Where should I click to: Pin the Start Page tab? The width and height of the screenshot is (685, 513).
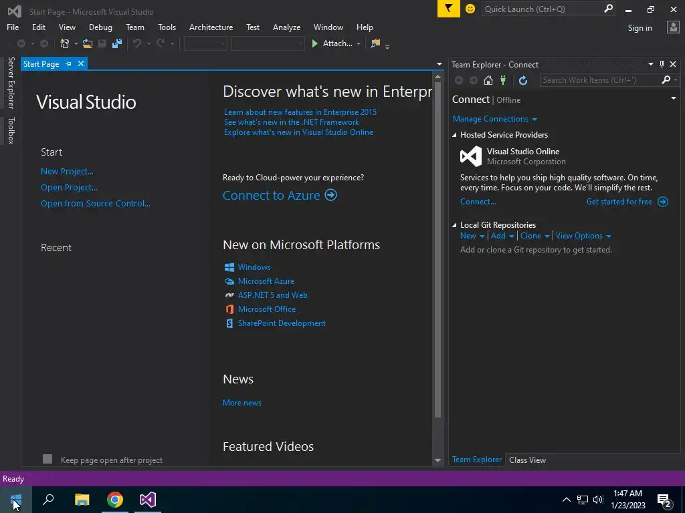(68, 63)
